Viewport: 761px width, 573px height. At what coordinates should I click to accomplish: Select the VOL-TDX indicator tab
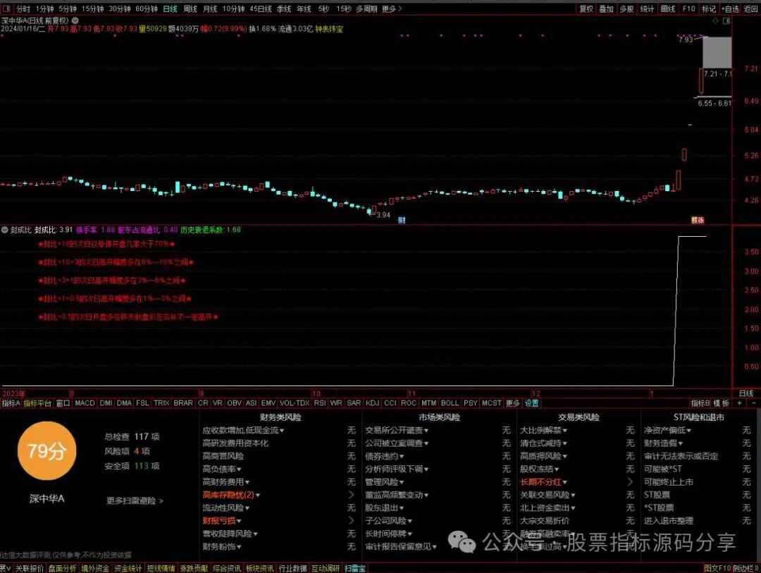[295, 403]
